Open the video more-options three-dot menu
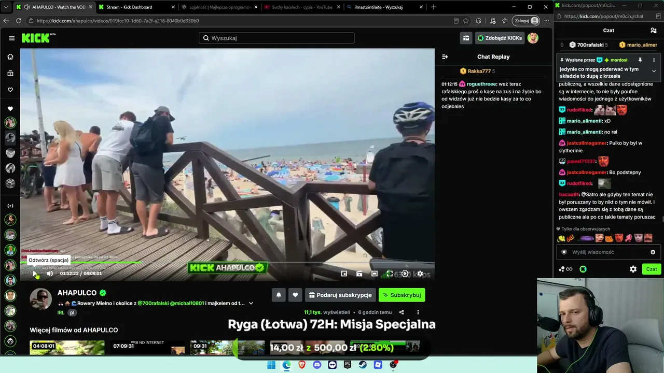 418,312
